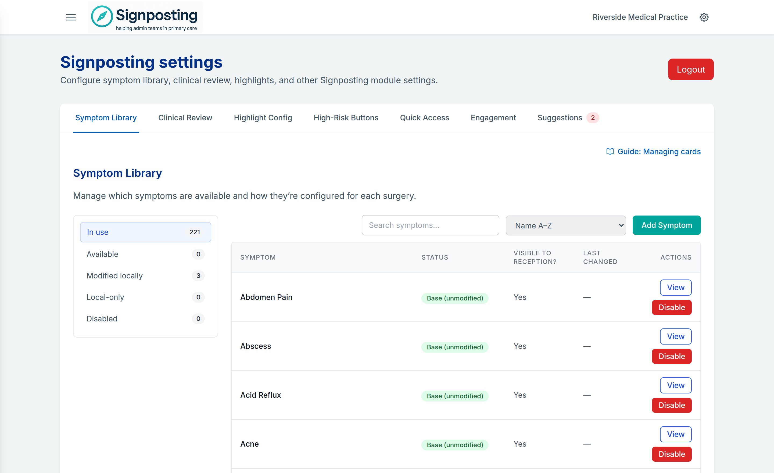
Task: Open the Name A–Z sort dropdown
Action: pyautogui.click(x=566, y=225)
